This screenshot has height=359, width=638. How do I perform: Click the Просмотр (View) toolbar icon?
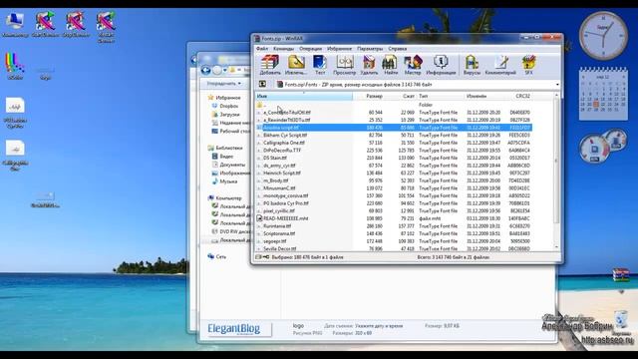tap(344, 65)
